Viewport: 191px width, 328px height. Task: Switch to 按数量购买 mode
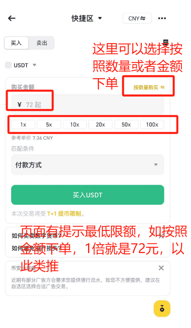tap(149, 87)
